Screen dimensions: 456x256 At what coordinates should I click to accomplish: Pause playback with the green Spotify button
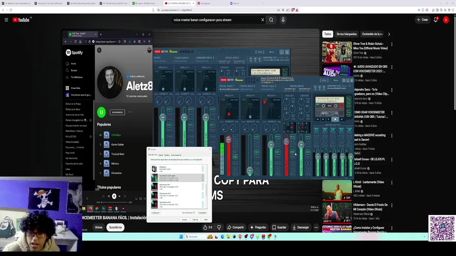pos(101,112)
